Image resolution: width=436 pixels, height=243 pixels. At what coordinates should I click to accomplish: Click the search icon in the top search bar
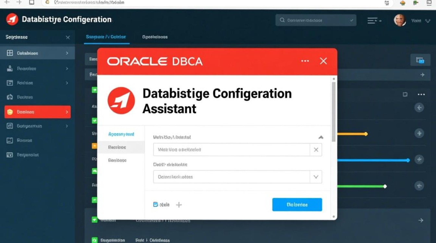coord(282,20)
